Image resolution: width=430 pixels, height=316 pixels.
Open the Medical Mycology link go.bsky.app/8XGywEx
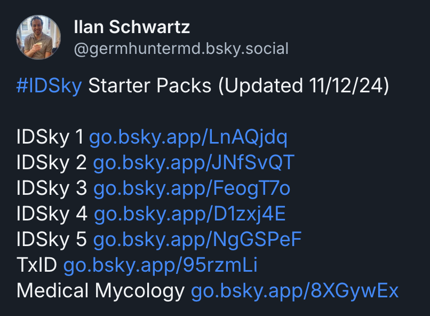click(295, 291)
